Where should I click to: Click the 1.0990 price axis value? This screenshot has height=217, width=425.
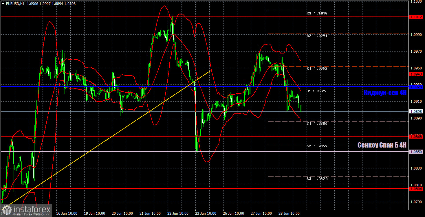point(416,34)
